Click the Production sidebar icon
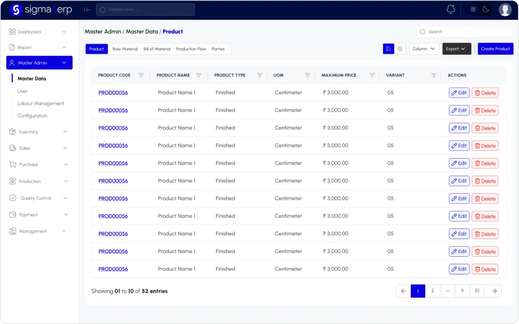This screenshot has width=519, height=324. 13,181
